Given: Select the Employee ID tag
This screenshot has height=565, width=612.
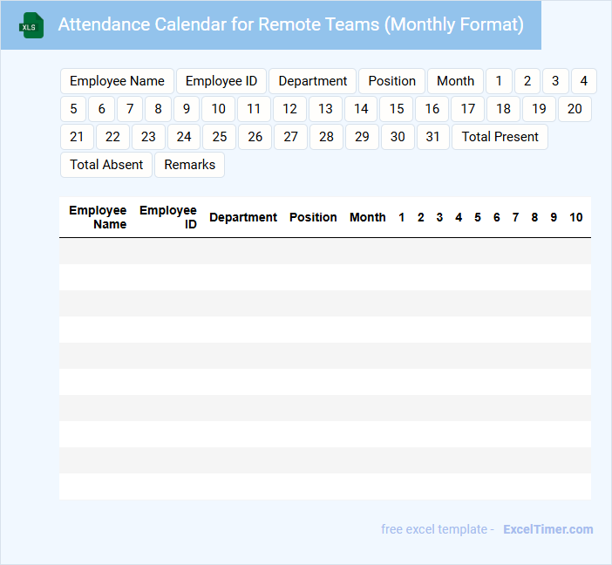Looking at the screenshot, I should pyautogui.click(x=221, y=81).
